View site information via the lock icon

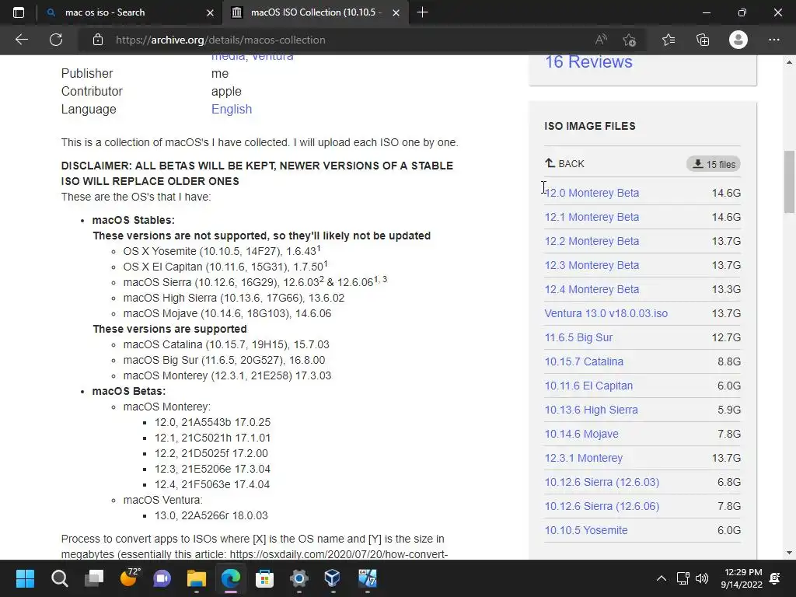click(x=98, y=40)
